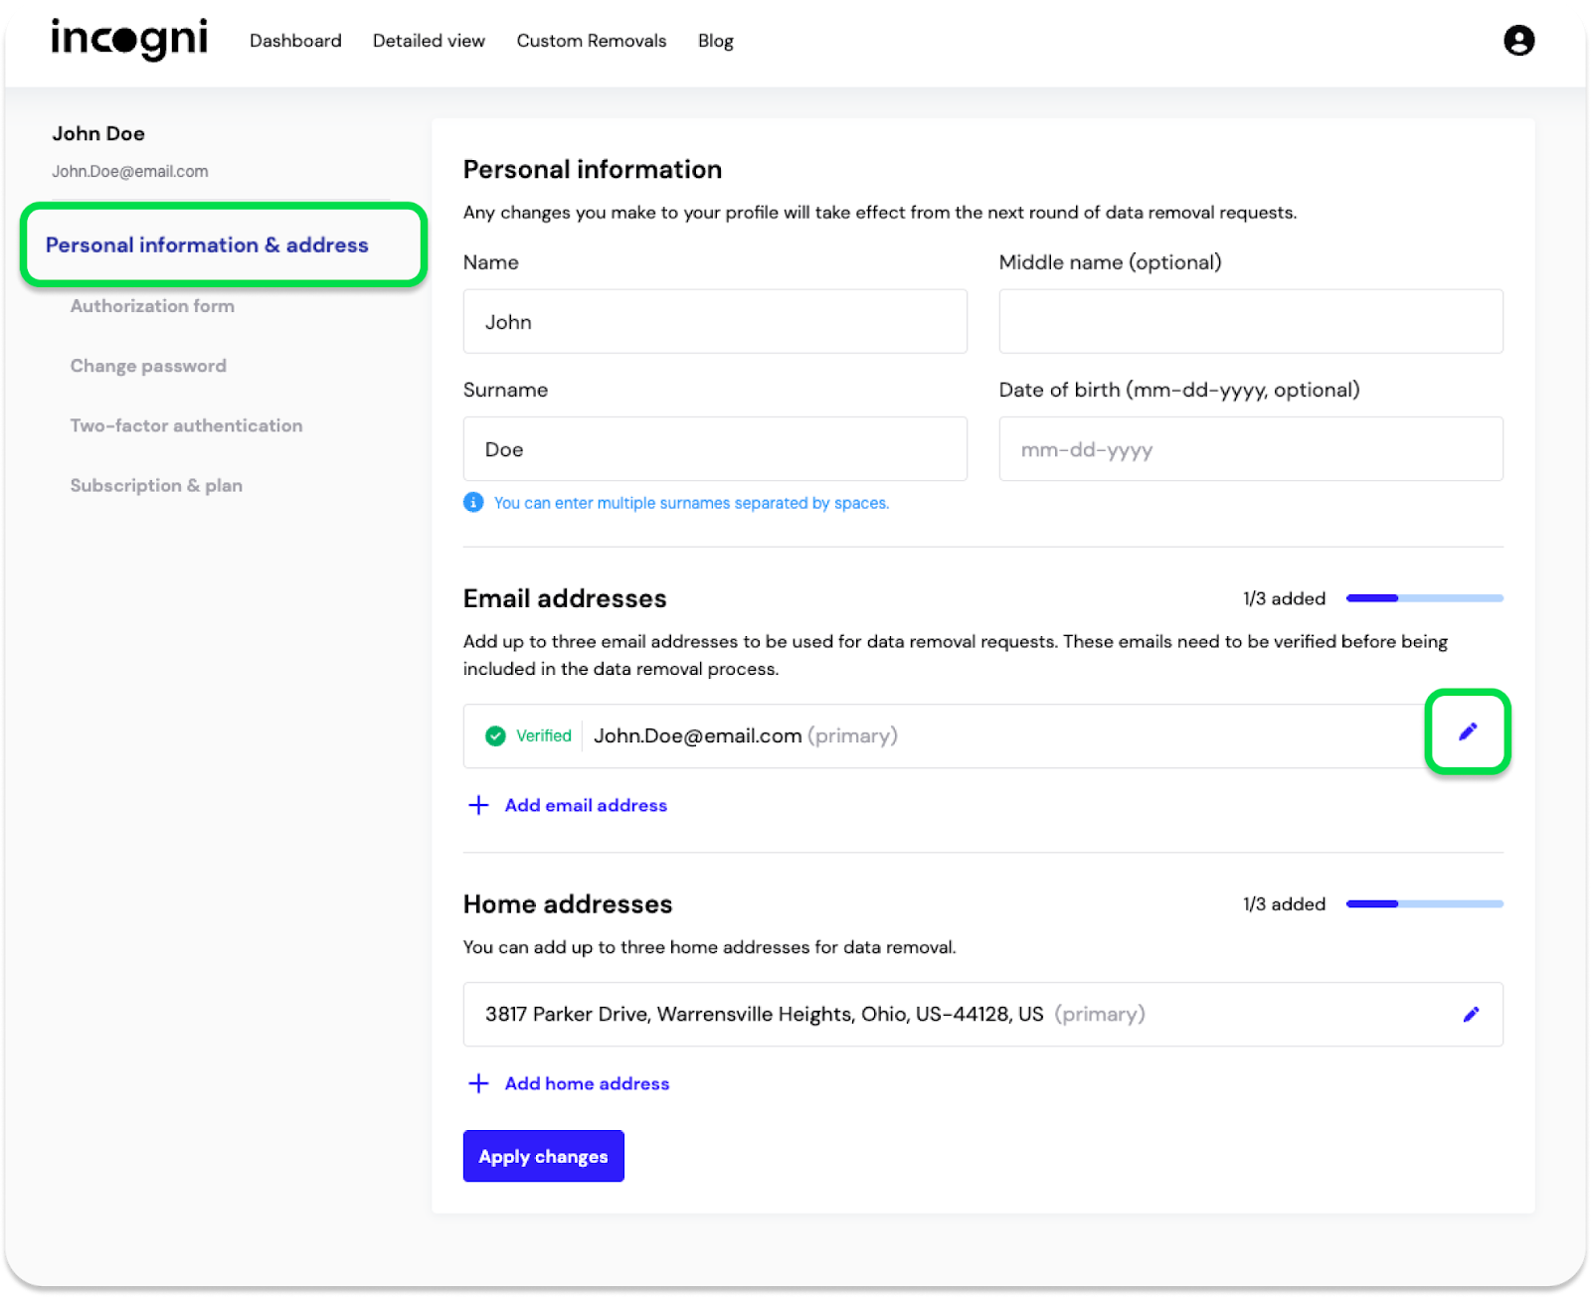Image resolution: width=1591 pixels, height=1297 pixels.
Task: Click the green Verified checkmark icon
Action: tap(495, 735)
